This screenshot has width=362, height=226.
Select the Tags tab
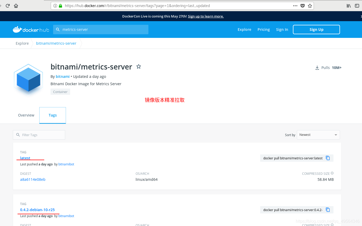(53, 115)
